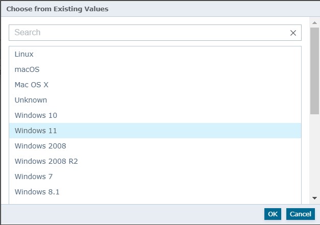Select Linux from the list

155,54
